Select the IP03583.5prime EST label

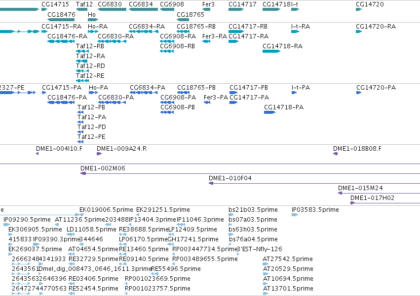click(315, 210)
